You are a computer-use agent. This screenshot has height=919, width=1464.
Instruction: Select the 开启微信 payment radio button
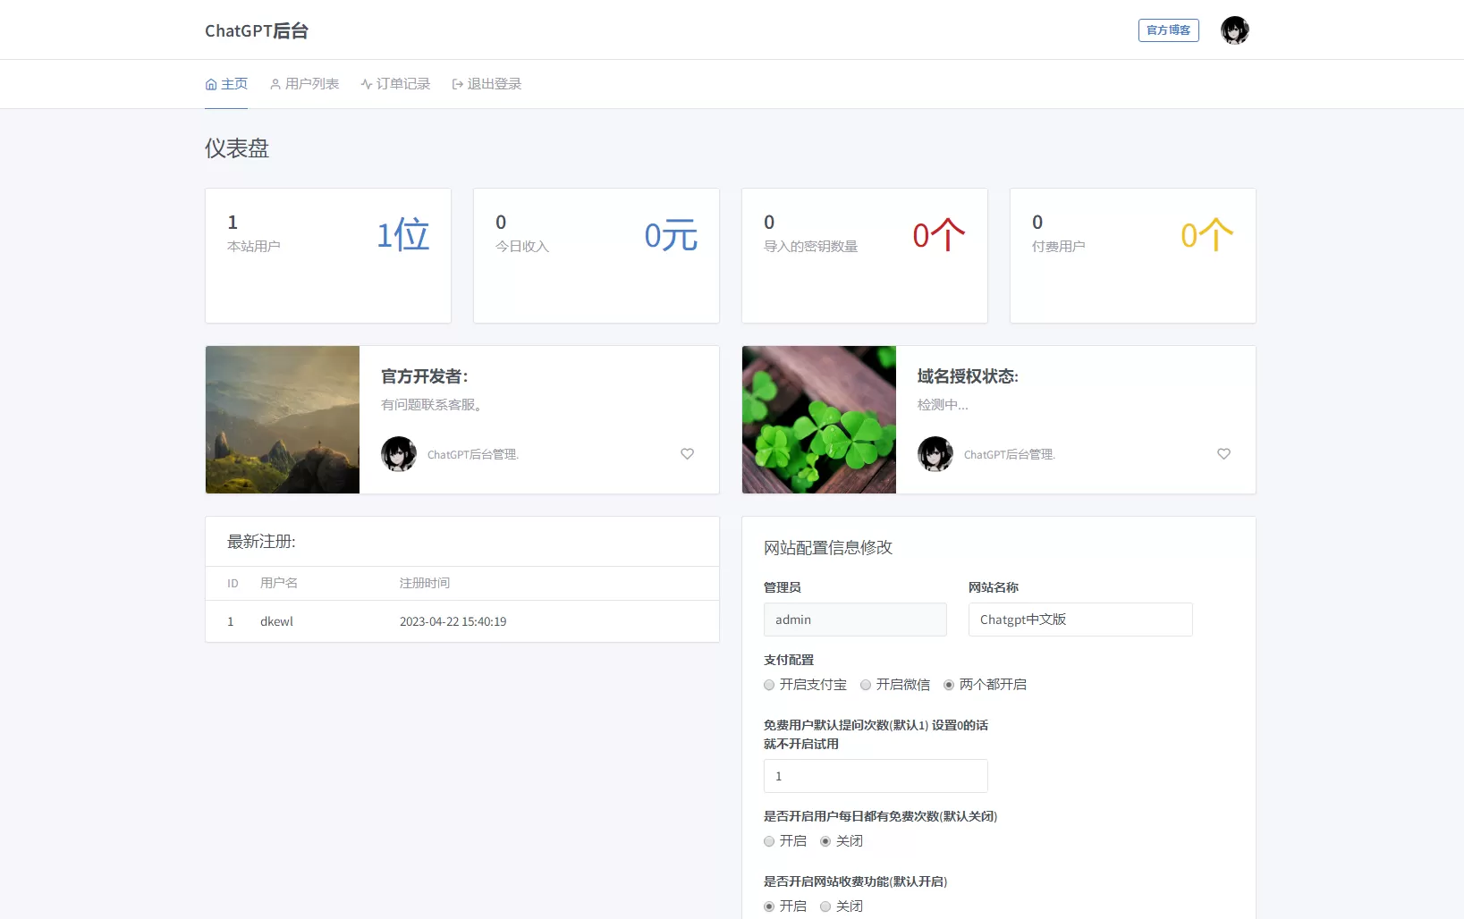[865, 685]
